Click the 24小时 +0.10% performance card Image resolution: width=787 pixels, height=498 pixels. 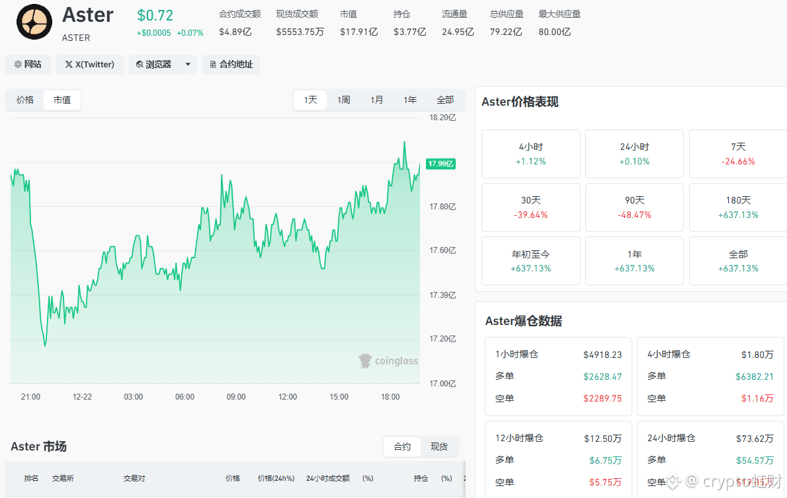(x=634, y=154)
